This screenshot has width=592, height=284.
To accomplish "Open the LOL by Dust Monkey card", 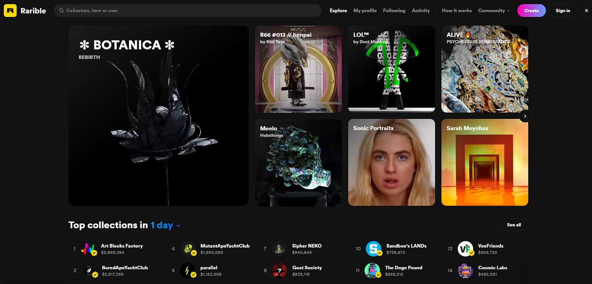I will coord(392,69).
